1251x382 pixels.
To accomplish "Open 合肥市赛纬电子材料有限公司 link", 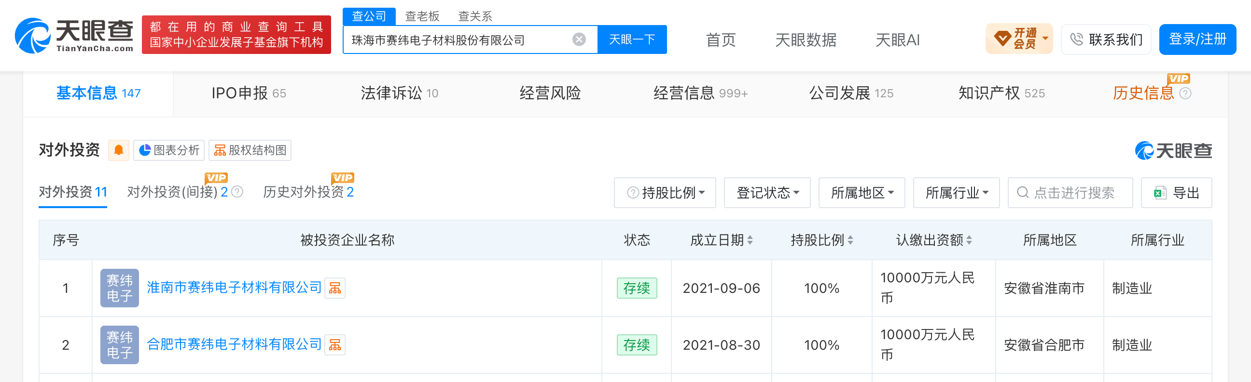I will point(234,345).
